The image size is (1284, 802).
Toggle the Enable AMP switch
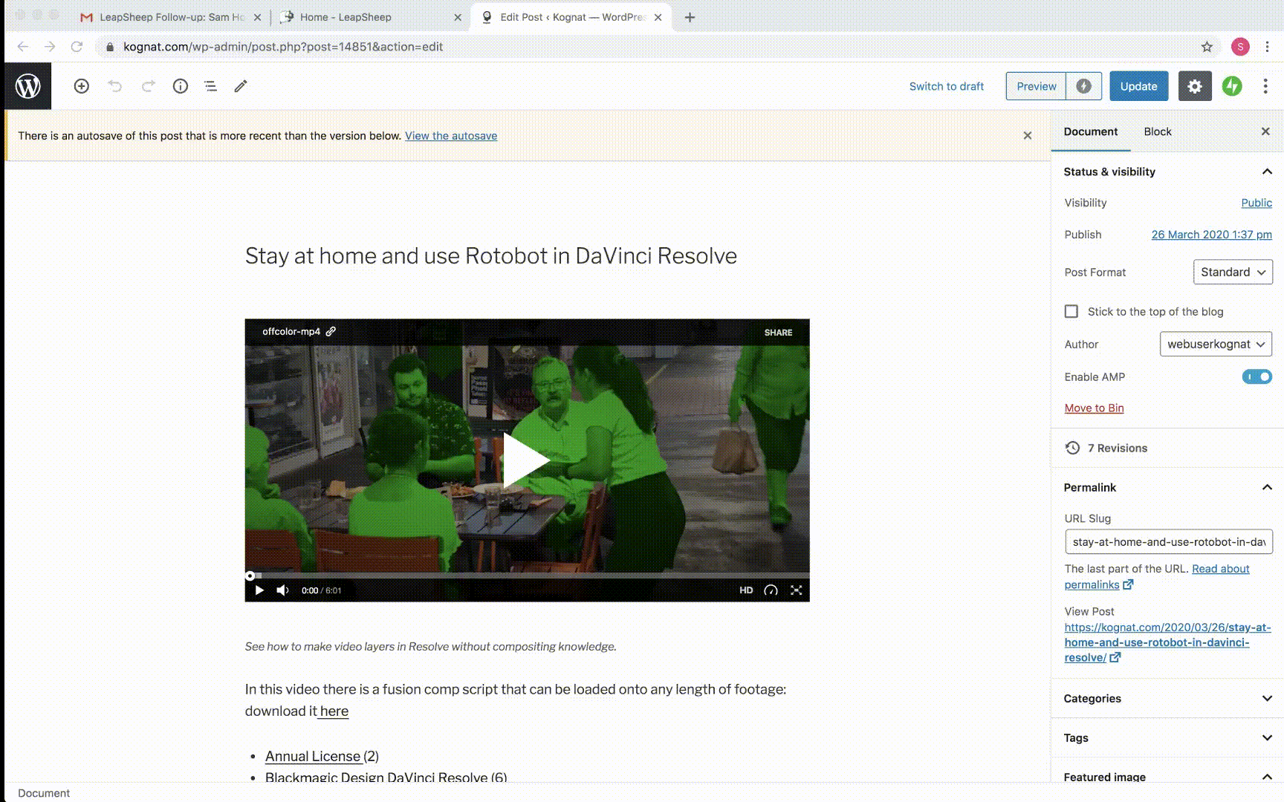click(x=1257, y=376)
